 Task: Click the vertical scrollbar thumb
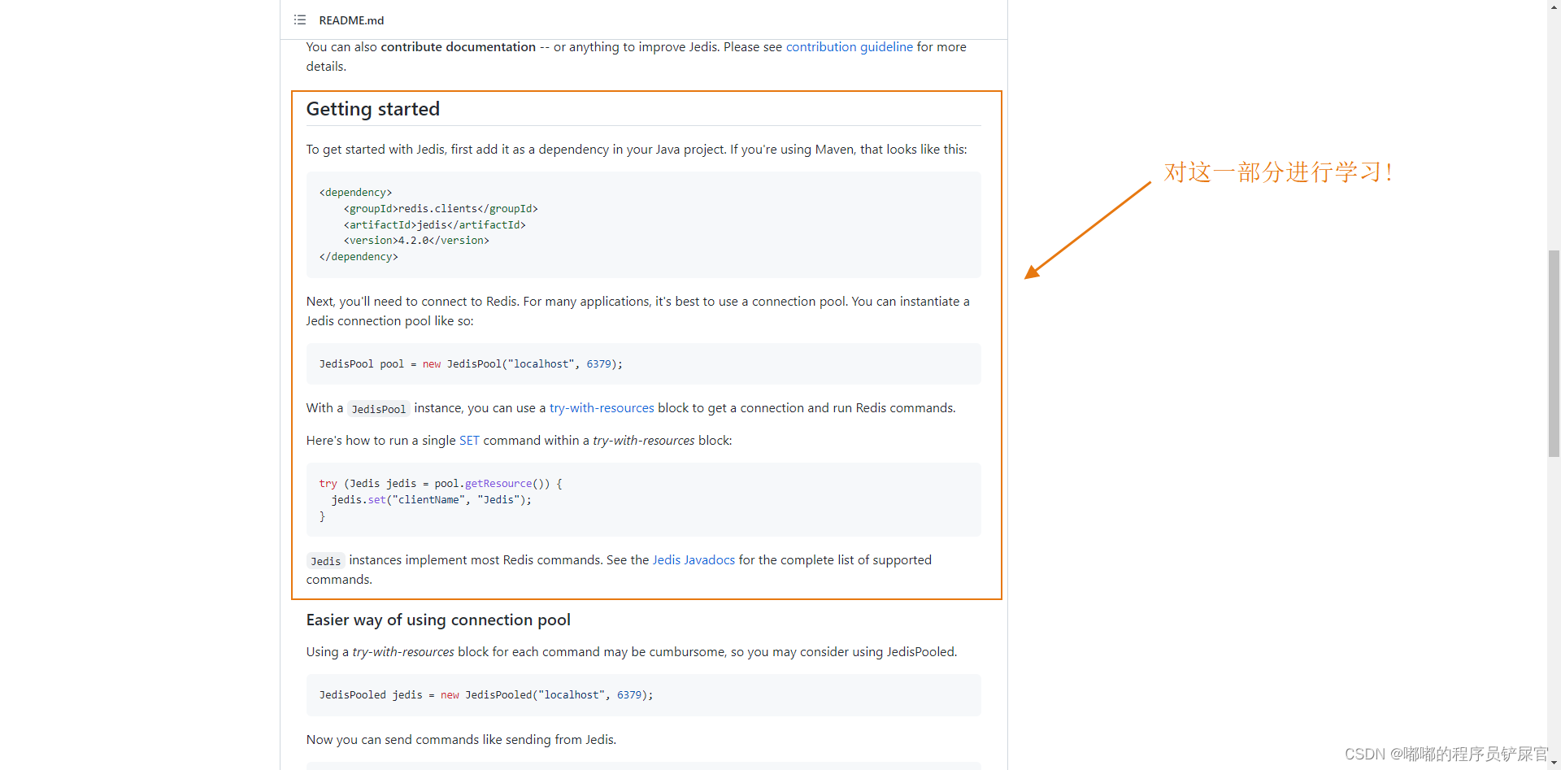1554,354
